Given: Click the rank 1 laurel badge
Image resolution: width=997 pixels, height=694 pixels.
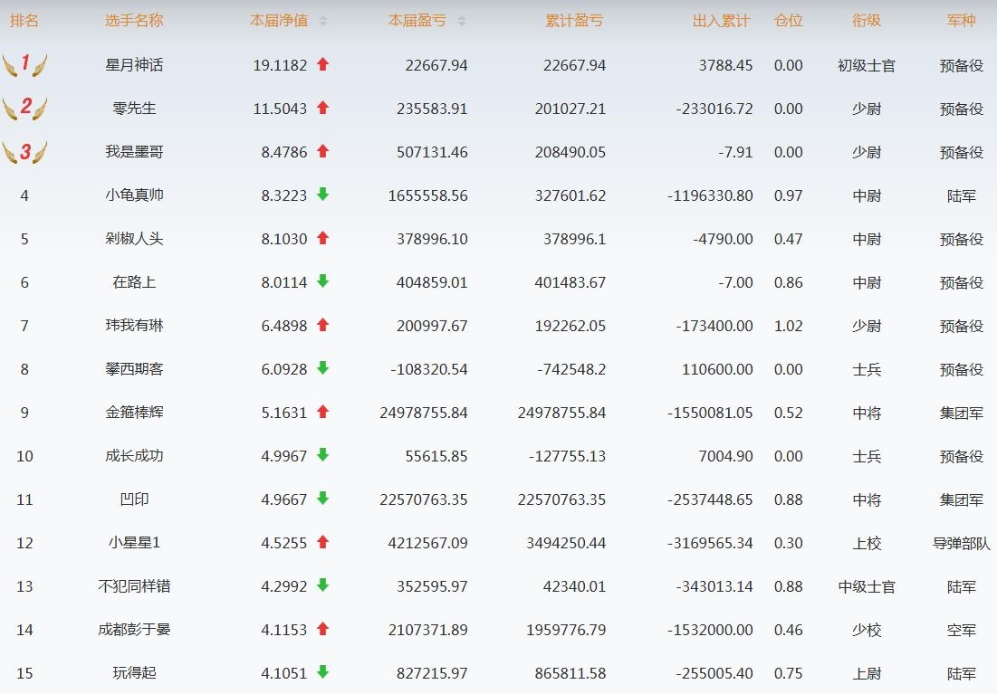Looking at the screenshot, I should point(24,65).
